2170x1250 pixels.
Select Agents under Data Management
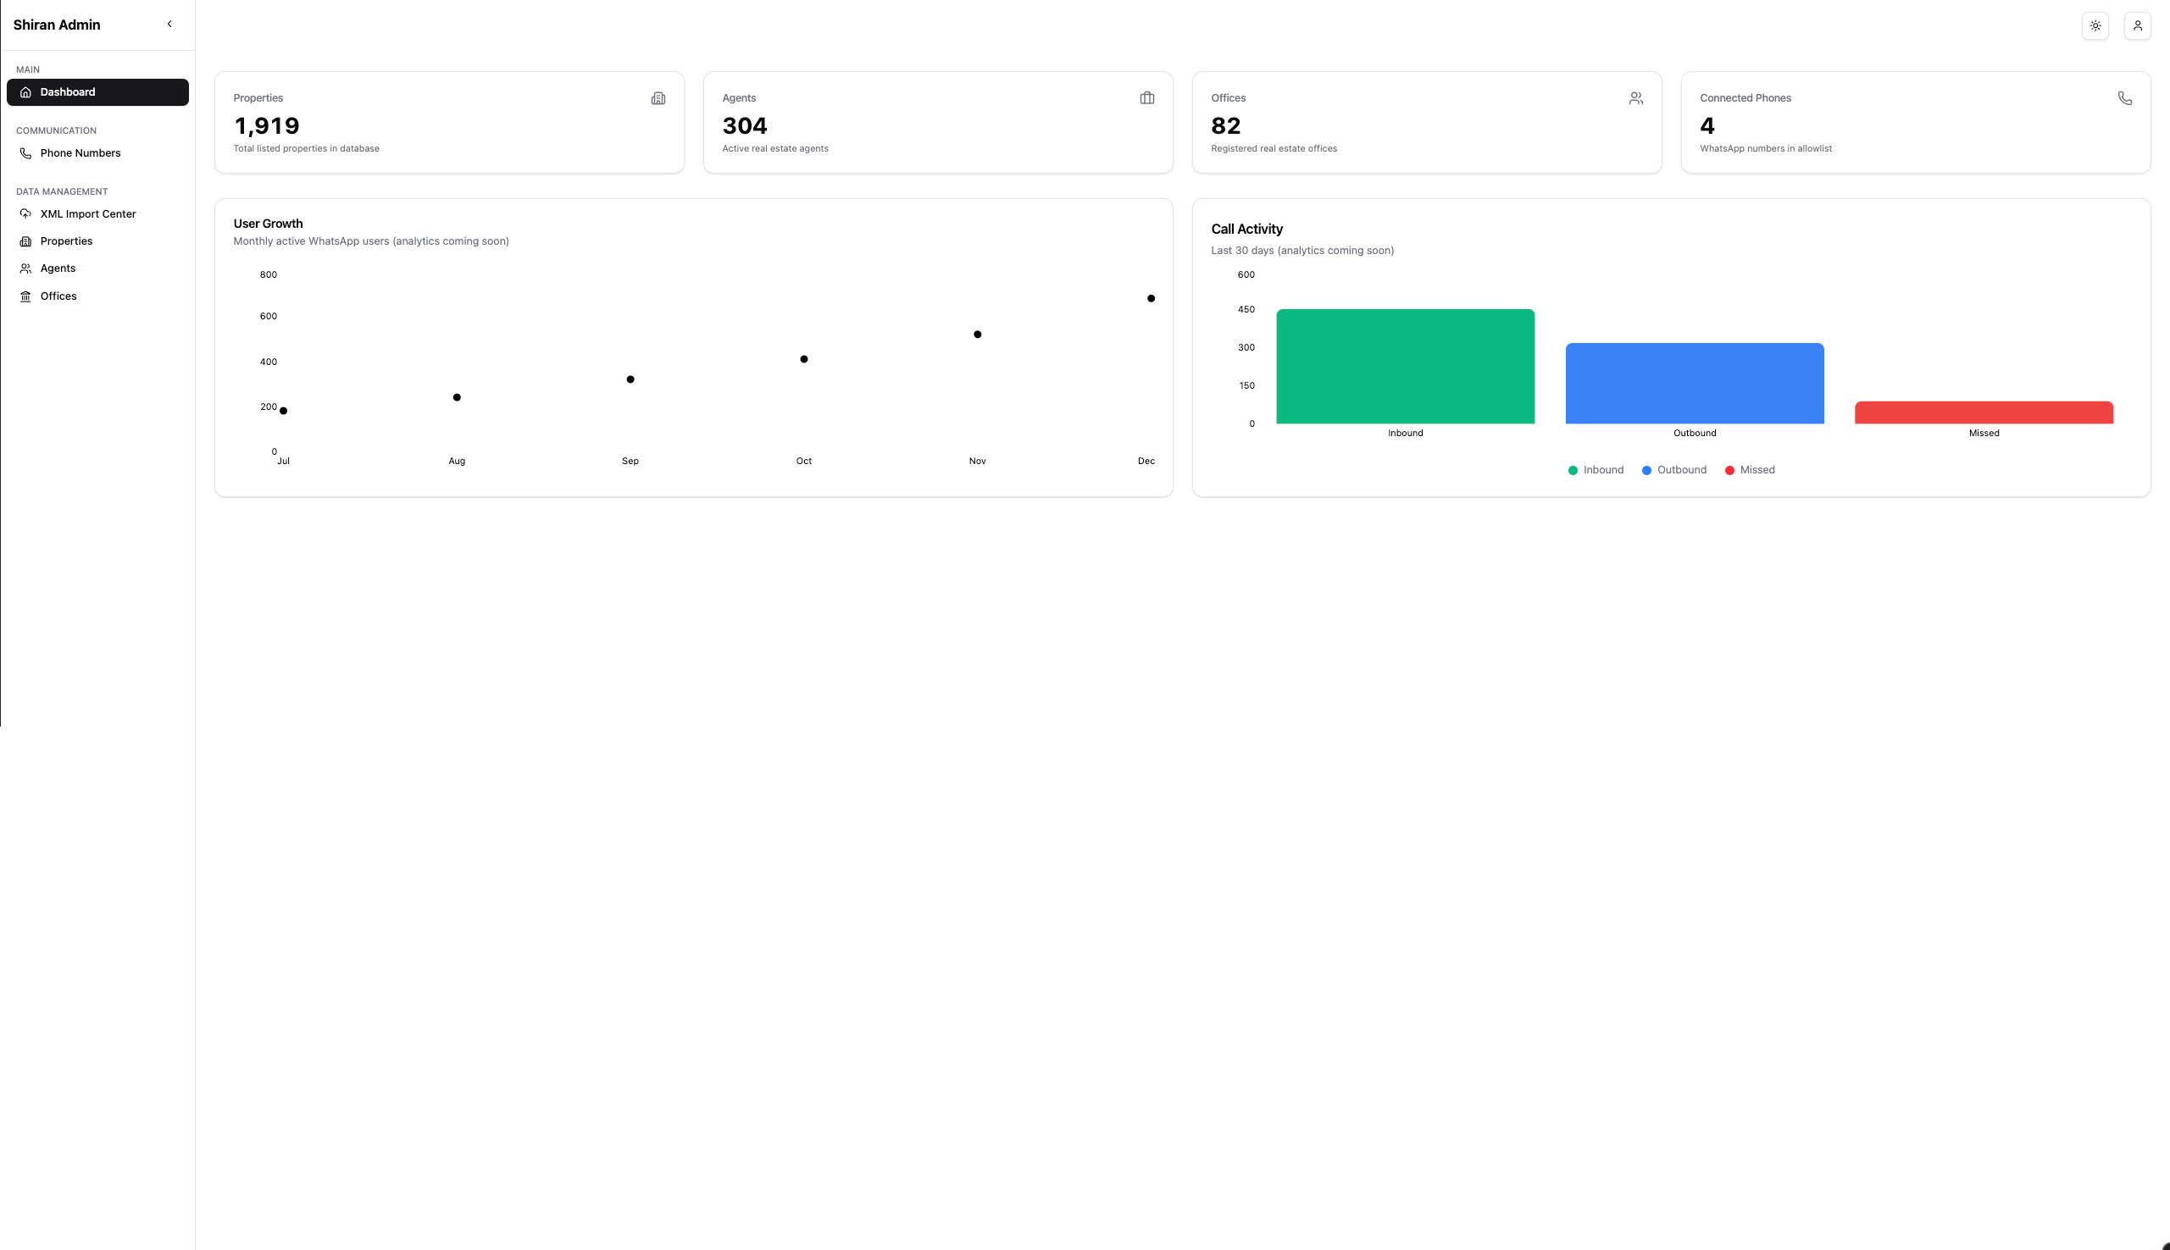[57, 268]
